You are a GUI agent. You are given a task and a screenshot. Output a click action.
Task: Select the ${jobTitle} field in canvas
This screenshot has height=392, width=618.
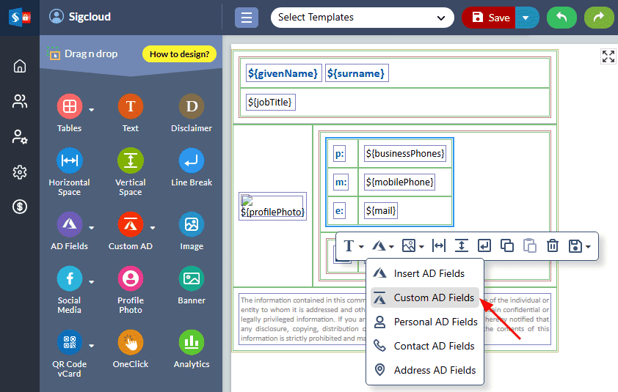tap(271, 103)
